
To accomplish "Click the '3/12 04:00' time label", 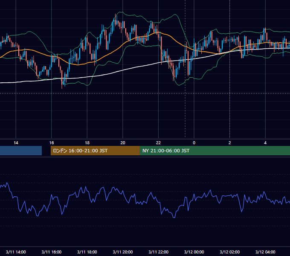I will [x=265, y=252].
